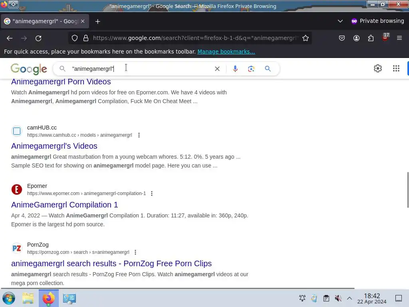Open more options for the camHUB.cc result

(x=139, y=135)
